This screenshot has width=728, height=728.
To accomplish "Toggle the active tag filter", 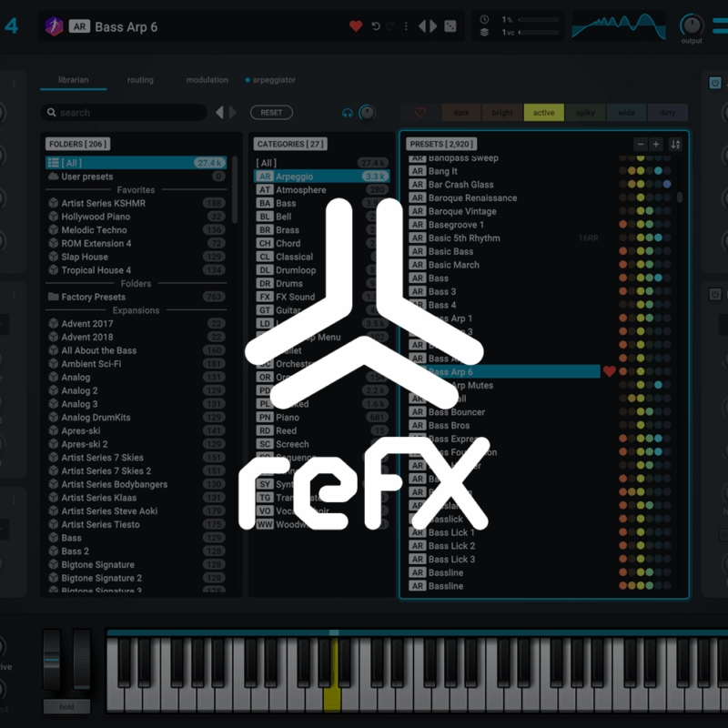I will 543,112.
